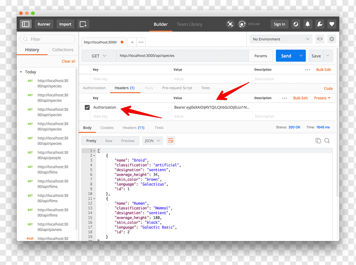Click the request URL input field
Viewport: 356px width, 265px height.
coord(183,56)
